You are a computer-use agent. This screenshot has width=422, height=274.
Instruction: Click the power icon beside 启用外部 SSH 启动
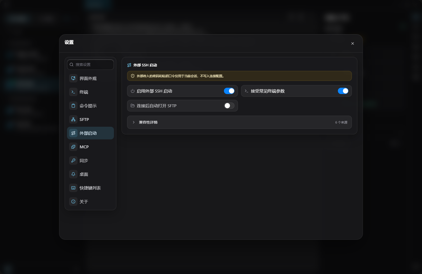[x=133, y=91]
